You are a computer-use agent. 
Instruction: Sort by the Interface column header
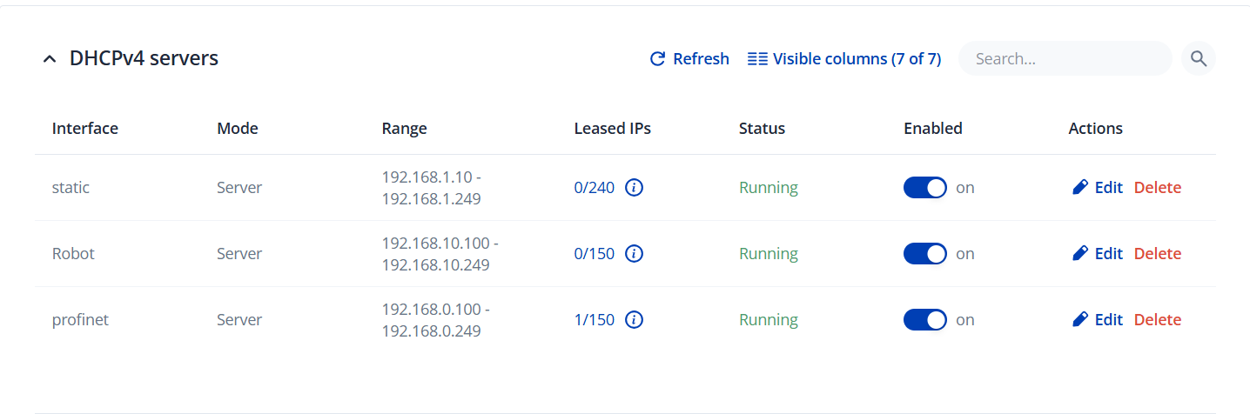(x=85, y=129)
